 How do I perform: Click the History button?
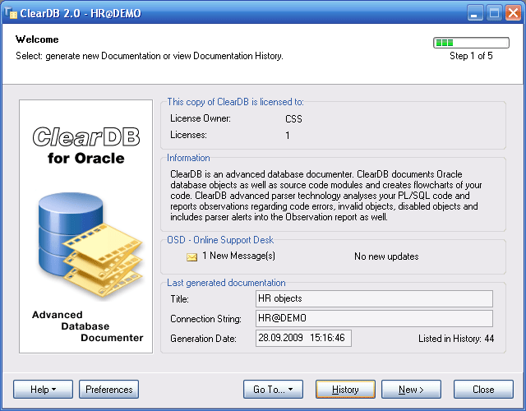coord(345,389)
